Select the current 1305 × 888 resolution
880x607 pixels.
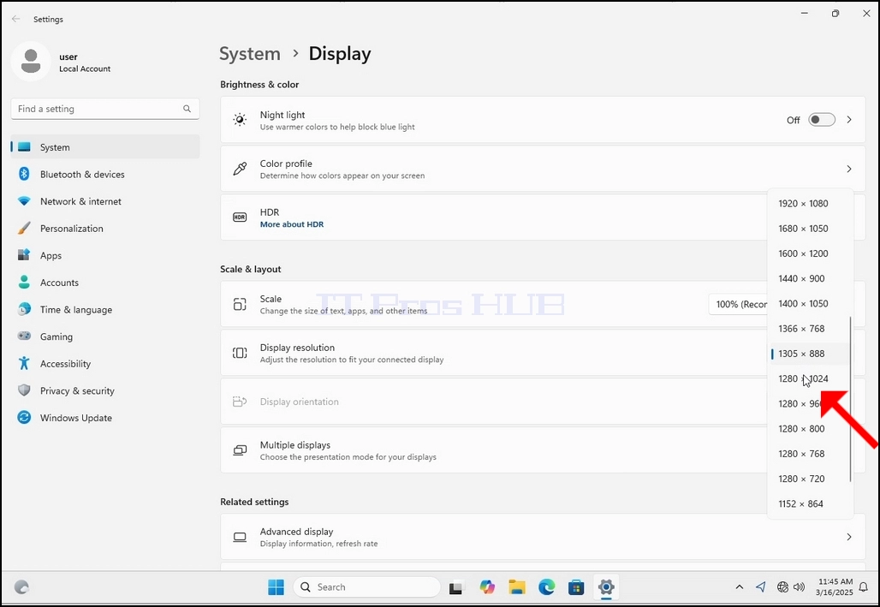[x=809, y=354]
